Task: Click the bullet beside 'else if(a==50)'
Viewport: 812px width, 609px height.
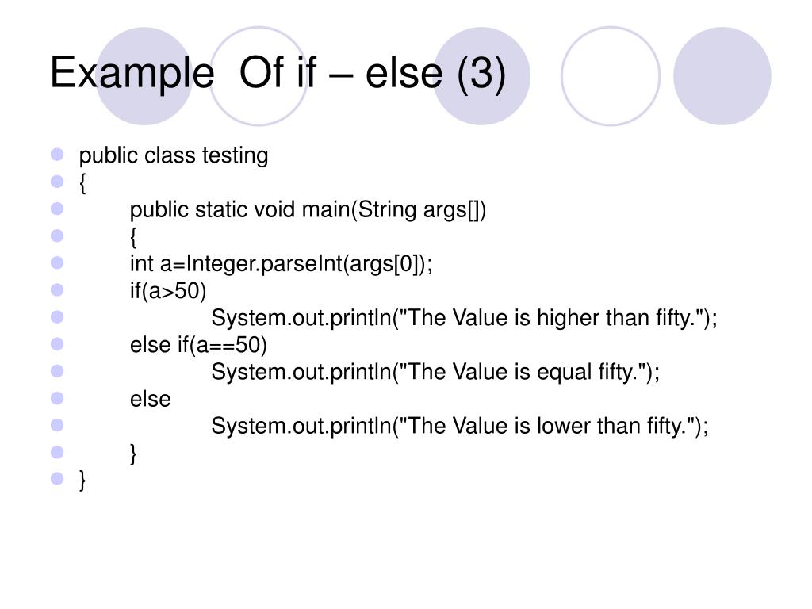Action: click(57, 344)
